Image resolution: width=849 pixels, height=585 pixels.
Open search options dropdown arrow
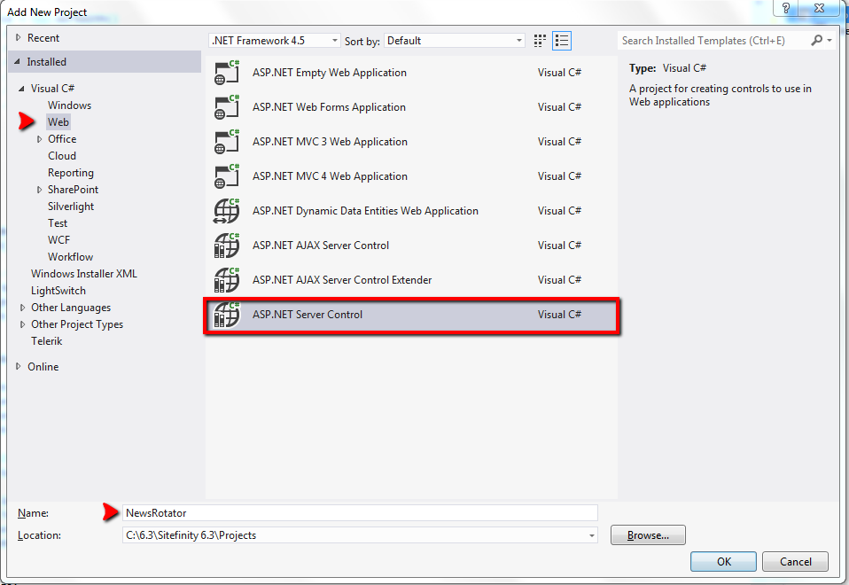point(830,40)
